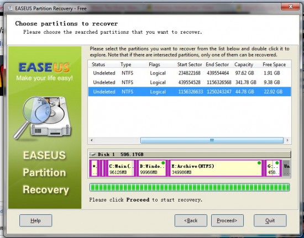The height and width of the screenshot is (238, 304).
Task: Click the gray Unallocated disk block
Action: pos(286,168)
